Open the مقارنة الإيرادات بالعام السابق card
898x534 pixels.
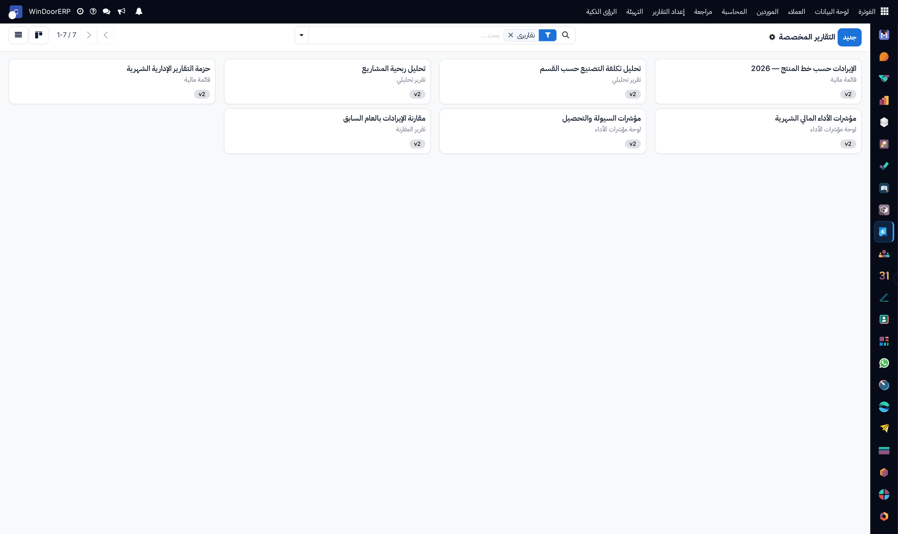click(327, 131)
